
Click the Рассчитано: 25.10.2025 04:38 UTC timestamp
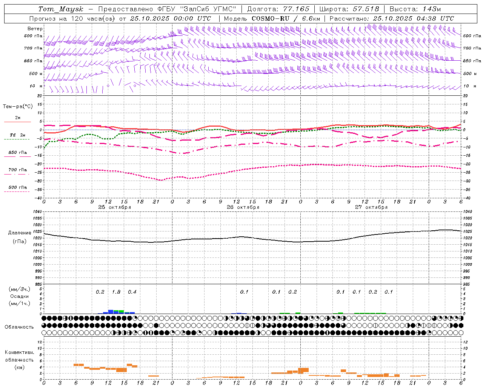point(392,18)
